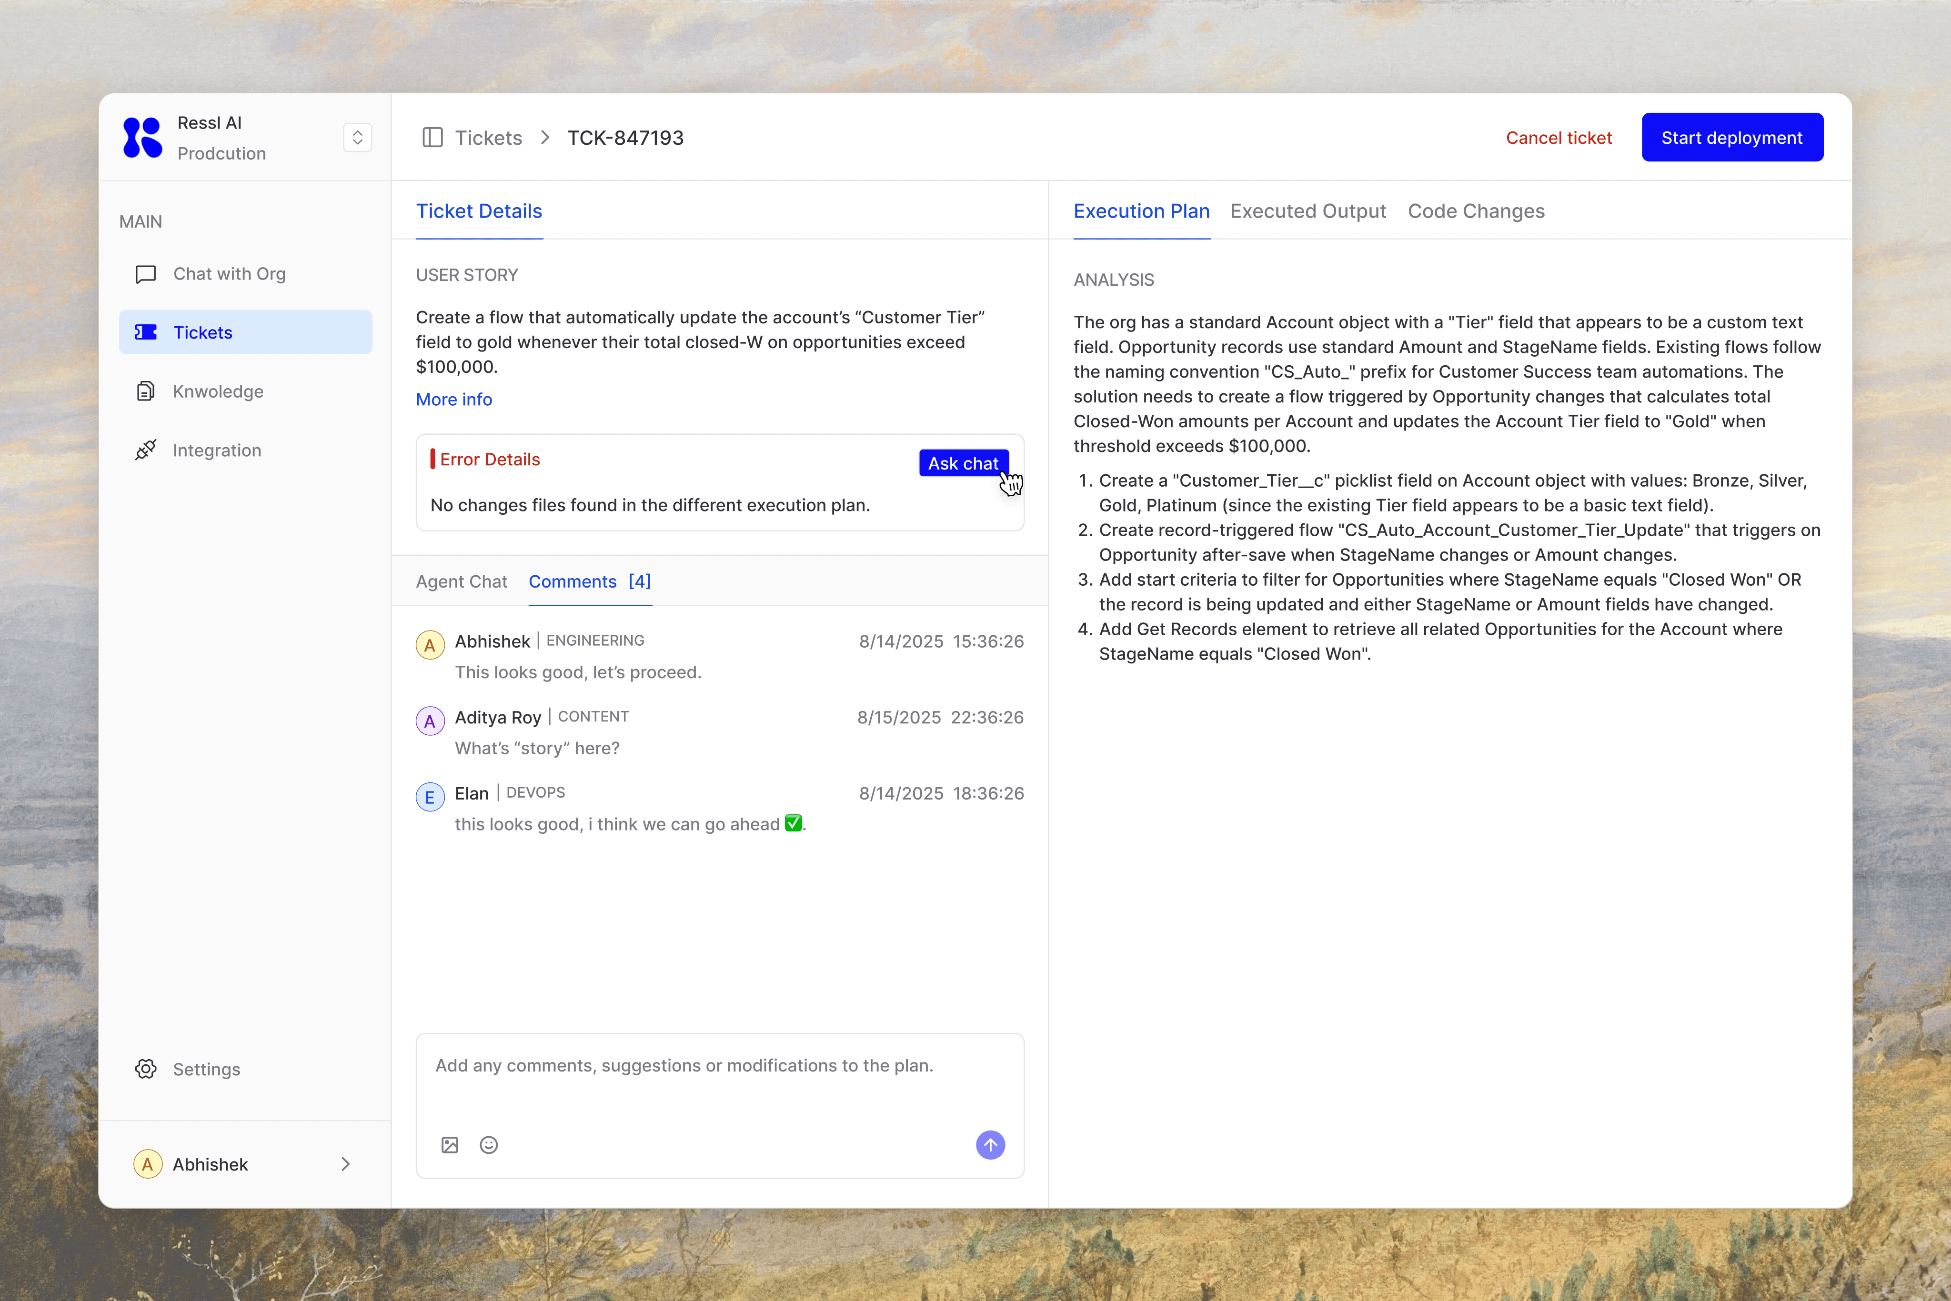1951x1301 pixels.
Task: Expand More info under user story
Action: (454, 399)
